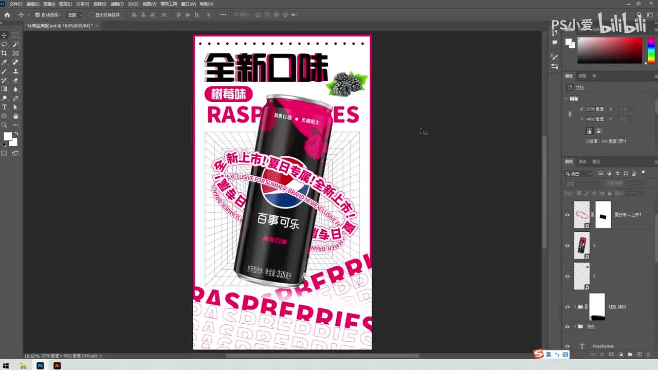Viewport: 658px width, 370px height.
Task: Select the Blur tool
Action: (x=15, y=89)
